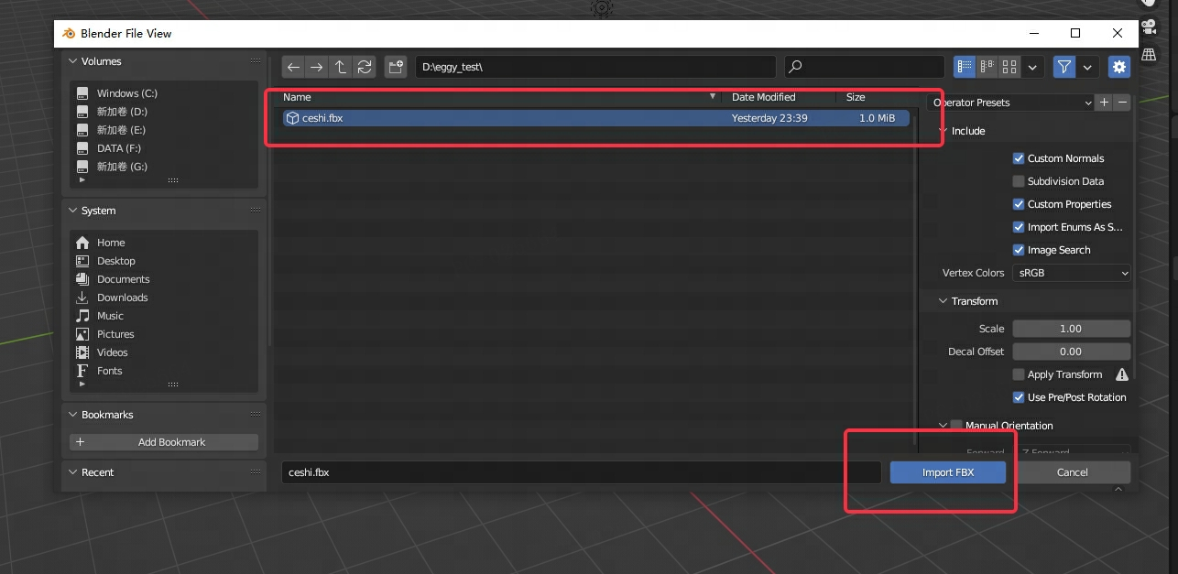
Task: Switch to vertical list display mode
Action: pyautogui.click(x=965, y=67)
